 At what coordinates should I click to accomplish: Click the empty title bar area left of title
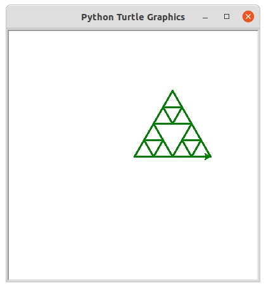click(x=43, y=17)
